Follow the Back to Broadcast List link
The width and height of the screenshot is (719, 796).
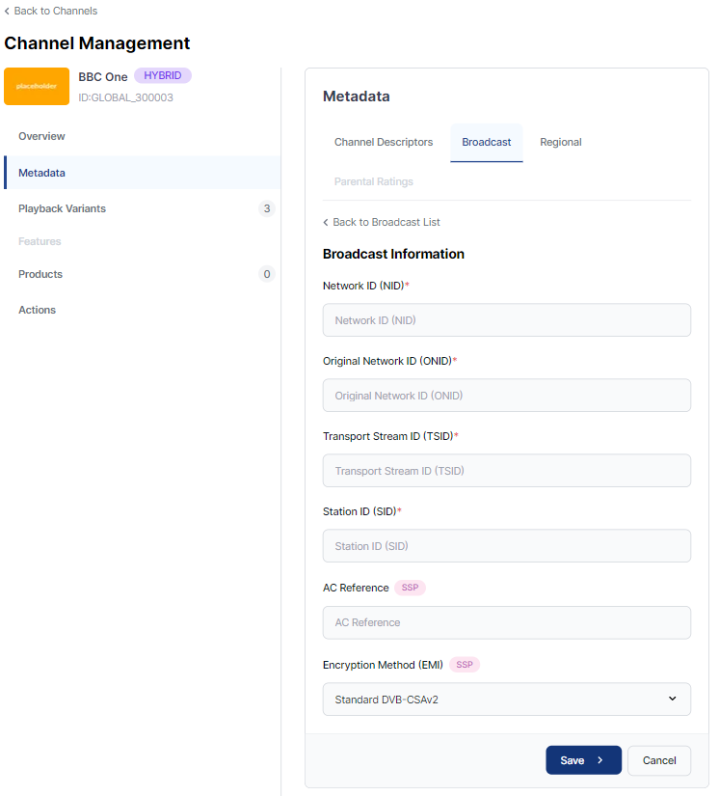(x=386, y=222)
